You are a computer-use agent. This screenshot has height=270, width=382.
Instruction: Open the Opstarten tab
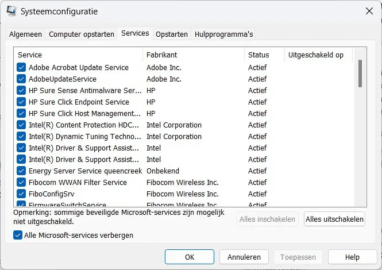(x=172, y=34)
